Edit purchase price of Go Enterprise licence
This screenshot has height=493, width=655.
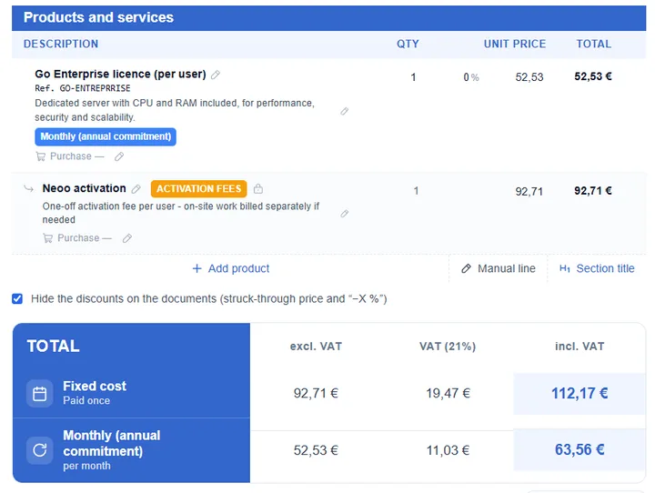click(119, 156)
